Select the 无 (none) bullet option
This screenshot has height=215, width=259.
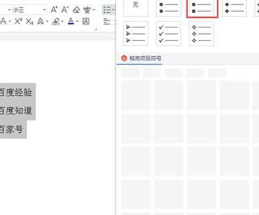(x=136, y=8)
